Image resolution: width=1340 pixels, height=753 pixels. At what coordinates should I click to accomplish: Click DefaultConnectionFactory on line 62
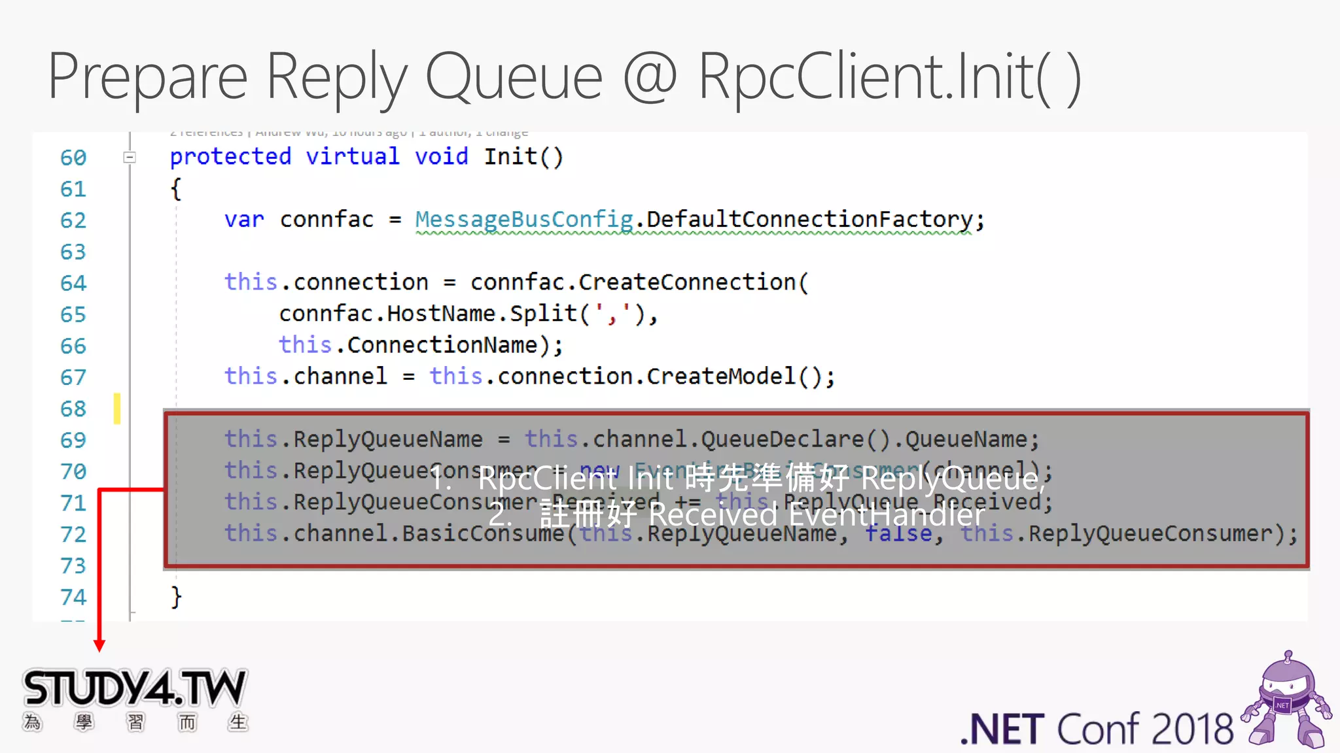pos(809,220)
